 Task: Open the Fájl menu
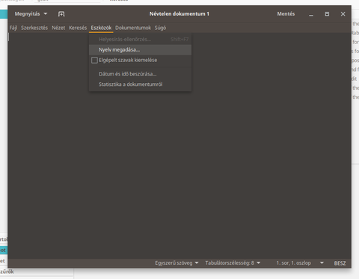tap(13, 28)
